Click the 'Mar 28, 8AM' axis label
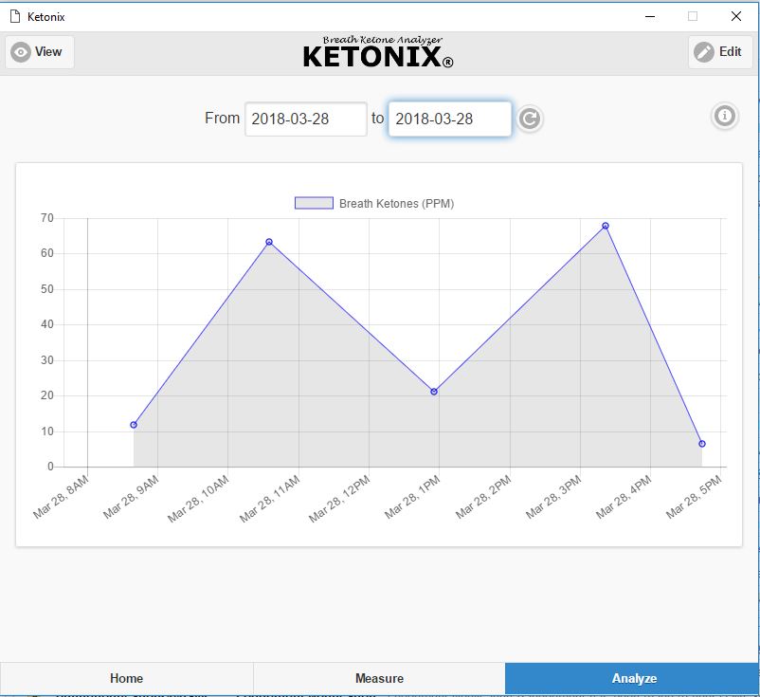The height and width of the screenshot is (697, 760). [61, 497]
